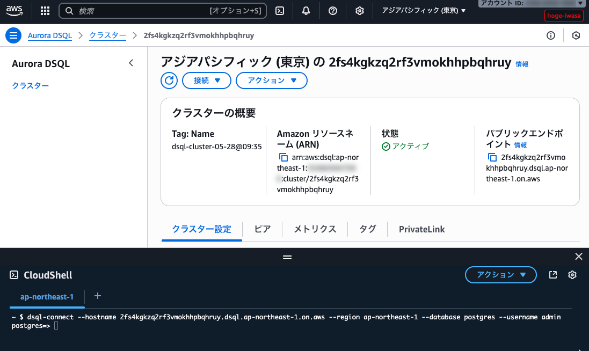Copy the public endpoint hostname
The width and height of the screenshot is (589, 351).
pos(492,157)
